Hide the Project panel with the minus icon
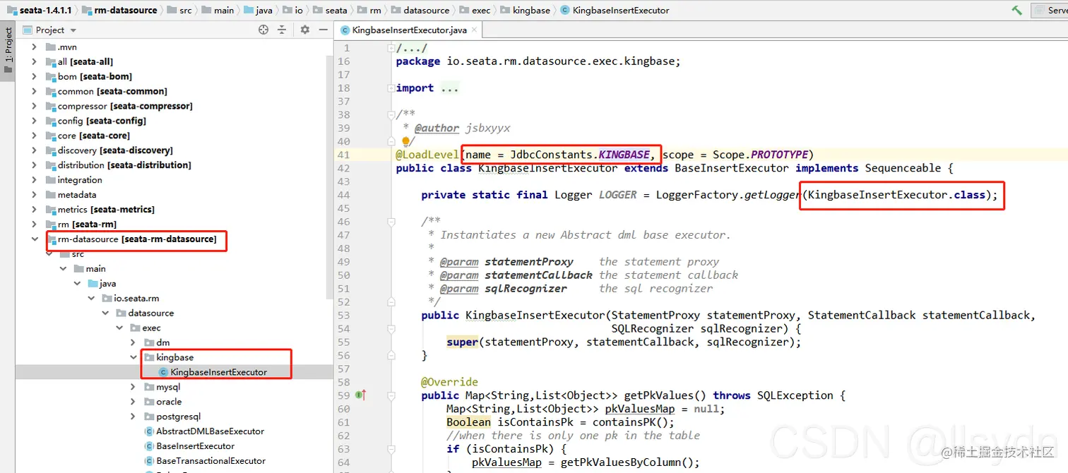Viewport: 1068px width, 473px height. [x=323, y=30]
